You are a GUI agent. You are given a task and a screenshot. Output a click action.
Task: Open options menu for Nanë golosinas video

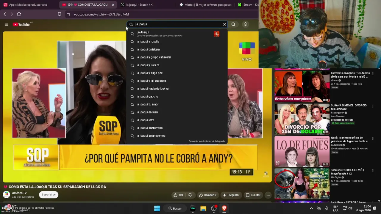pyautogui.click(x=373, y=138)
